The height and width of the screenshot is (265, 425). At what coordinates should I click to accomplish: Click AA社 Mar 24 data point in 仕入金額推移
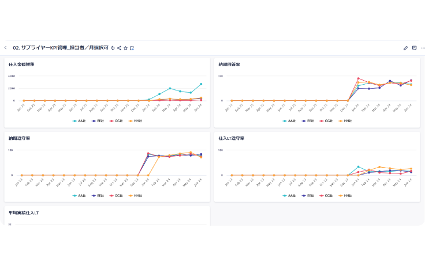coord(170,88)
